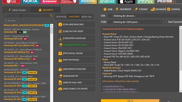Image resolution: width=182 pixels, height=102 pixels.
Task: Select the Samsung A3 2017 model
Action: pos(20,72)
